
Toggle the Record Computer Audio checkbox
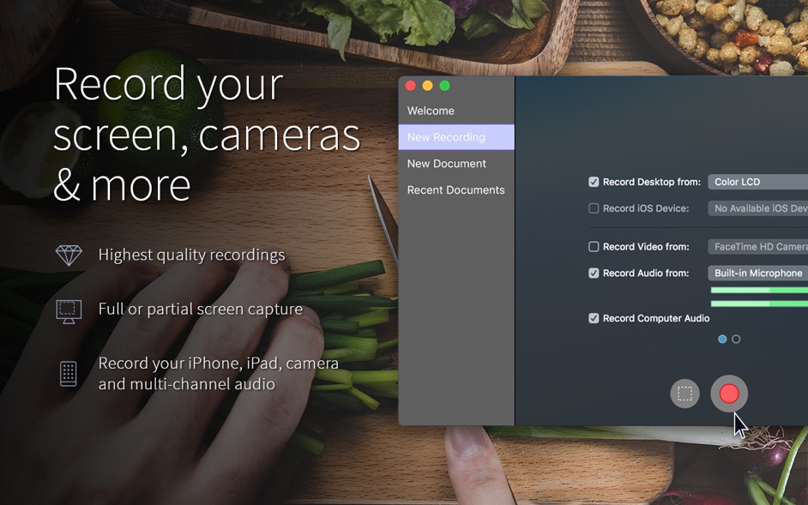[x=594, y=318]
